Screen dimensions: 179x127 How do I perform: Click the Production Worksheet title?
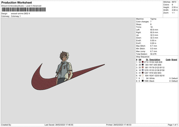[x=16, y=2]
